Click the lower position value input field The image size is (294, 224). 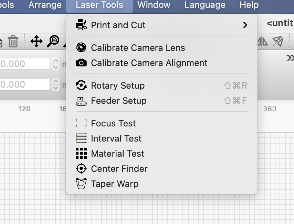(25, 85)
